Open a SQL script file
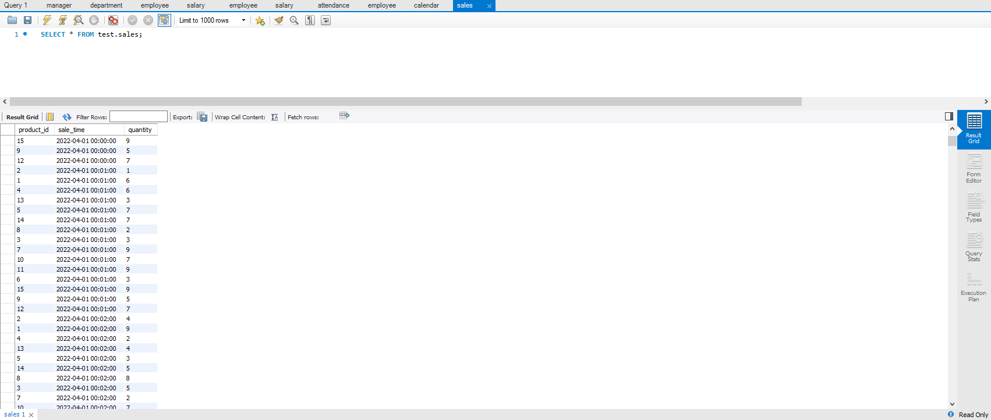Viewport: 991px width, 420px height. tap(12, 20)
